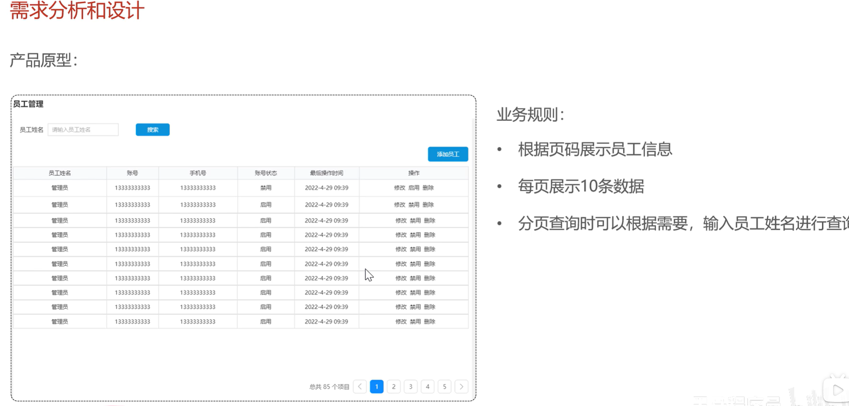The image size is (849, 406).
Task: Click the 添加员工 add employee button
Action: pos(448,154)
